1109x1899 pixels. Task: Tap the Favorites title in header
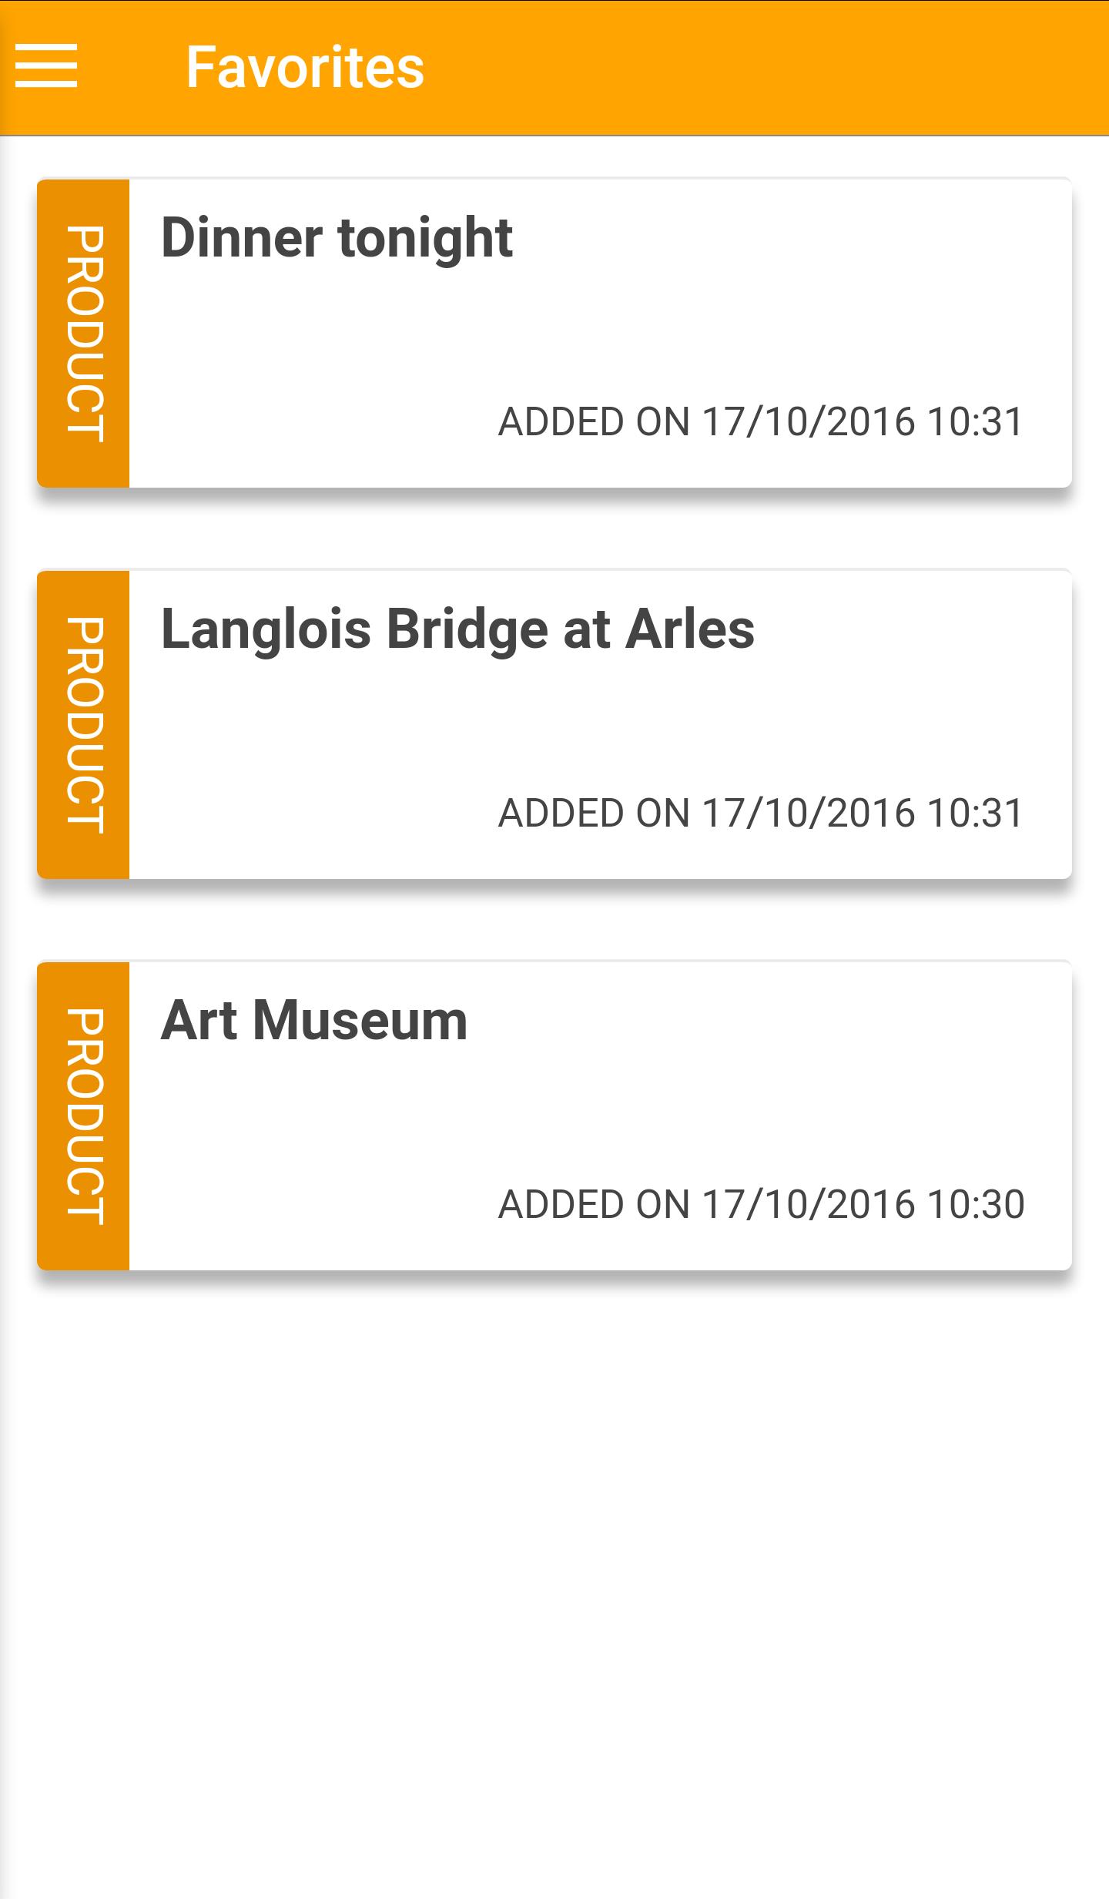pos(305,68)
